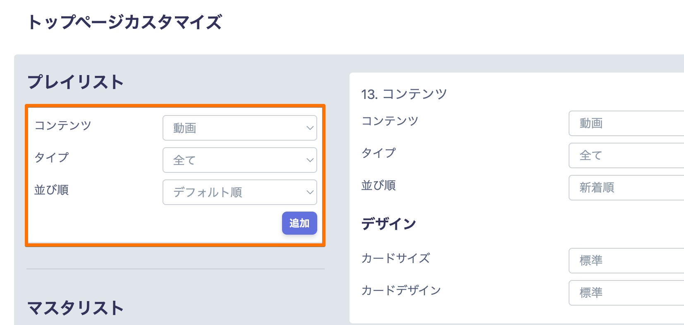Image resolution: width=684 pixels, height=325 pixels.
Task: Click the プレイリスト section heading
Action: [x=76, y=82]
